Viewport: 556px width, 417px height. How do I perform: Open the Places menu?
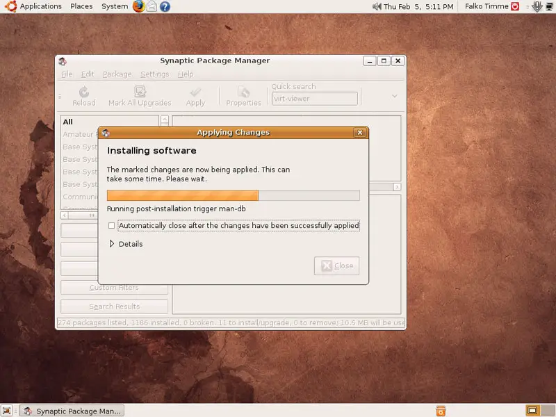click(81, 6)
